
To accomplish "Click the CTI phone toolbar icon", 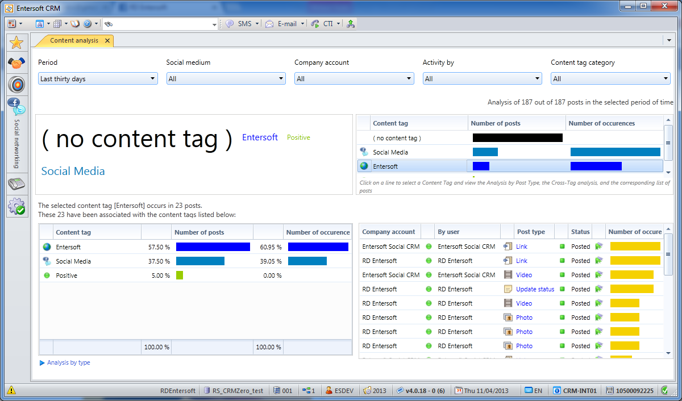I will pyautogui.click(x=315, y=24).
